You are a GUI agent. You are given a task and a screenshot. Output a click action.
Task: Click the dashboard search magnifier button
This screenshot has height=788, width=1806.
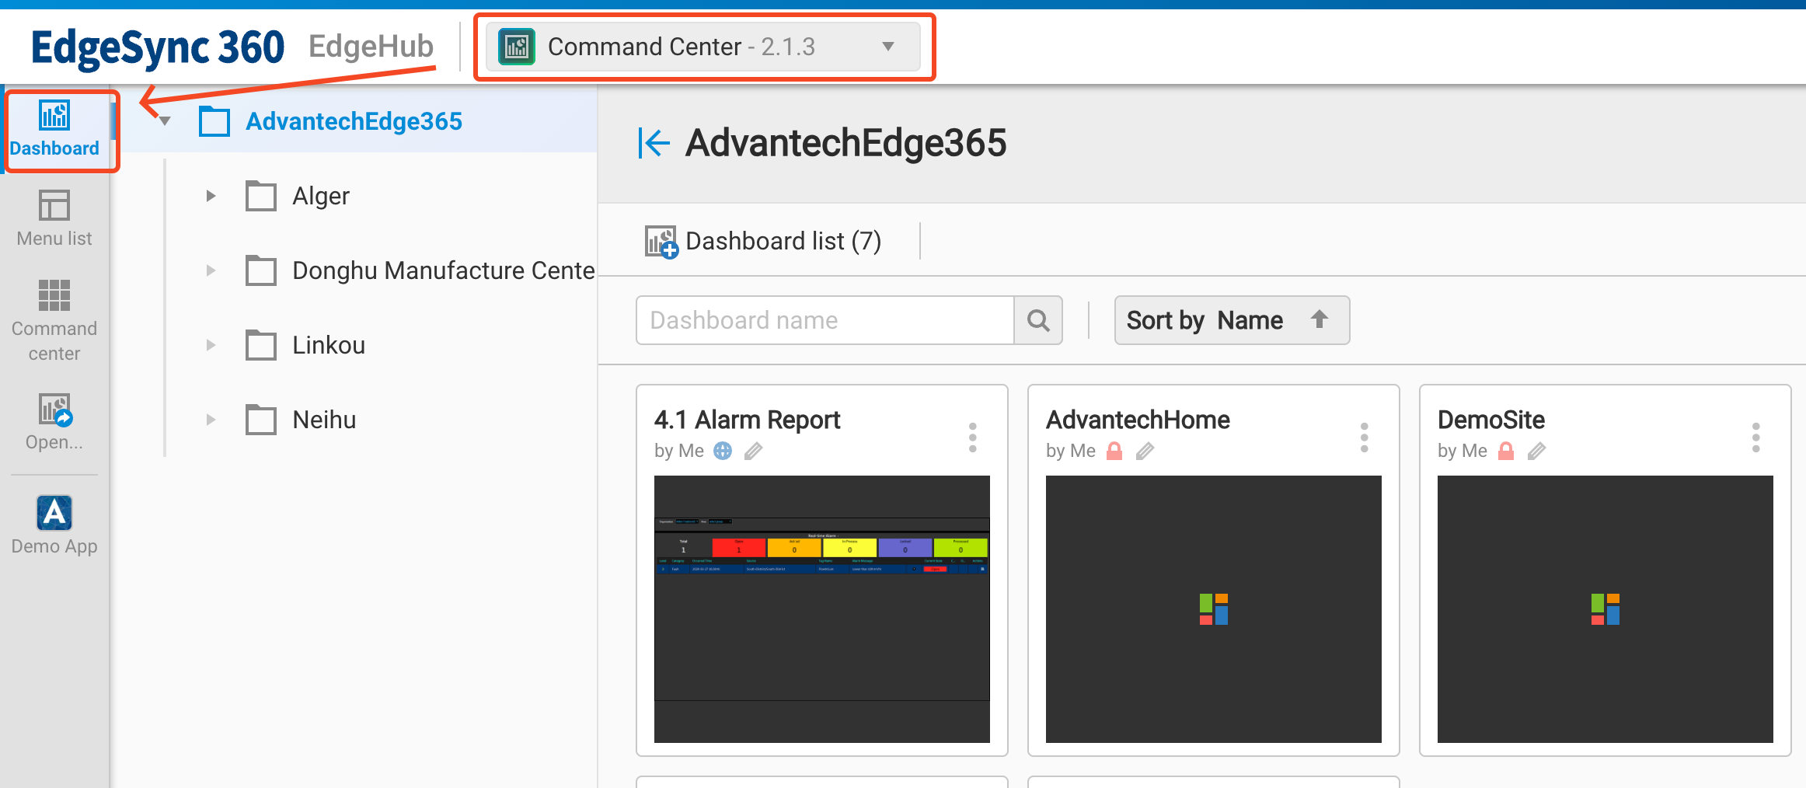pos(1038,320)
